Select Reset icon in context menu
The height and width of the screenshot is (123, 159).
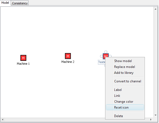[125, 107]
